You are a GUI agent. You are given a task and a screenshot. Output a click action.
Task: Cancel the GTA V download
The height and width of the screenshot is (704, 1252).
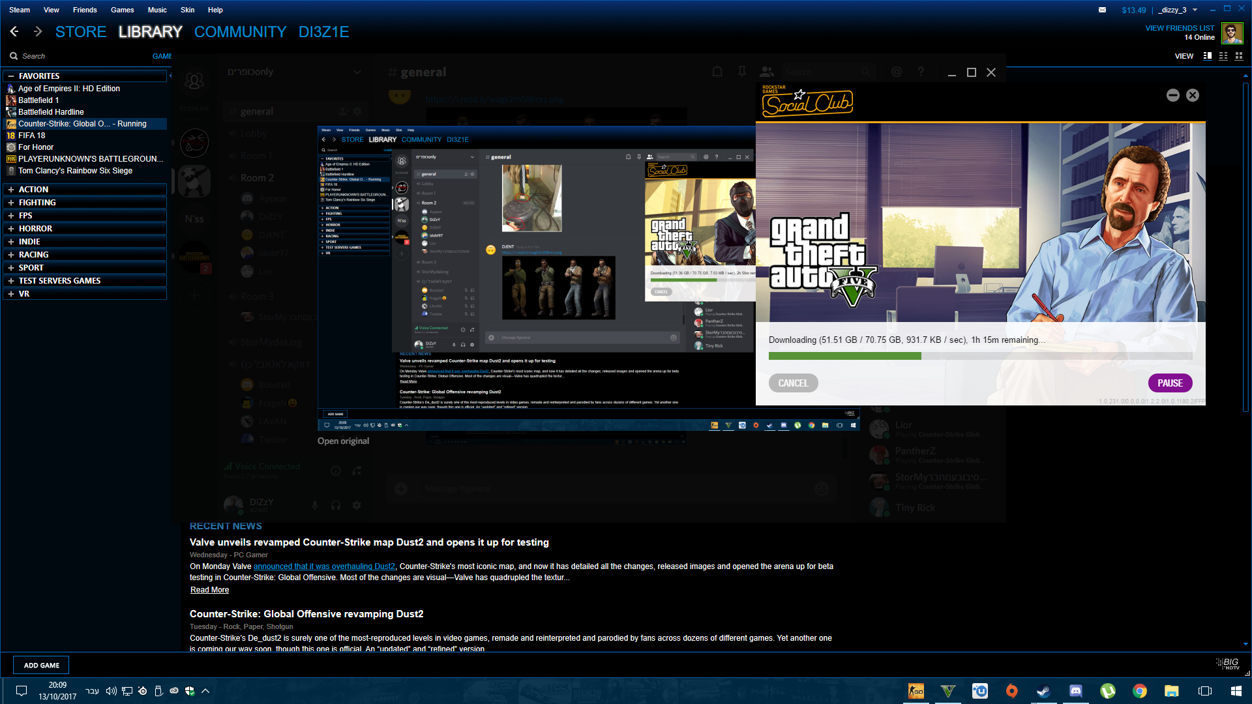coord(793,383)
